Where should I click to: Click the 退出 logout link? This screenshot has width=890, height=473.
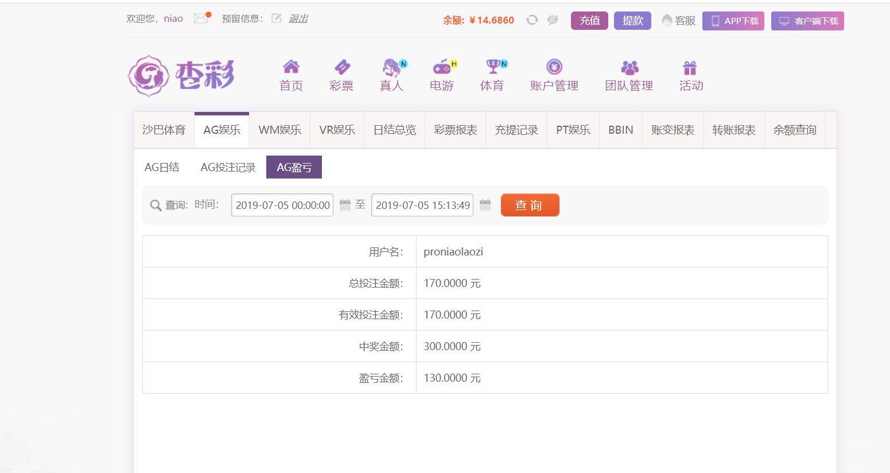coord(298,19)
